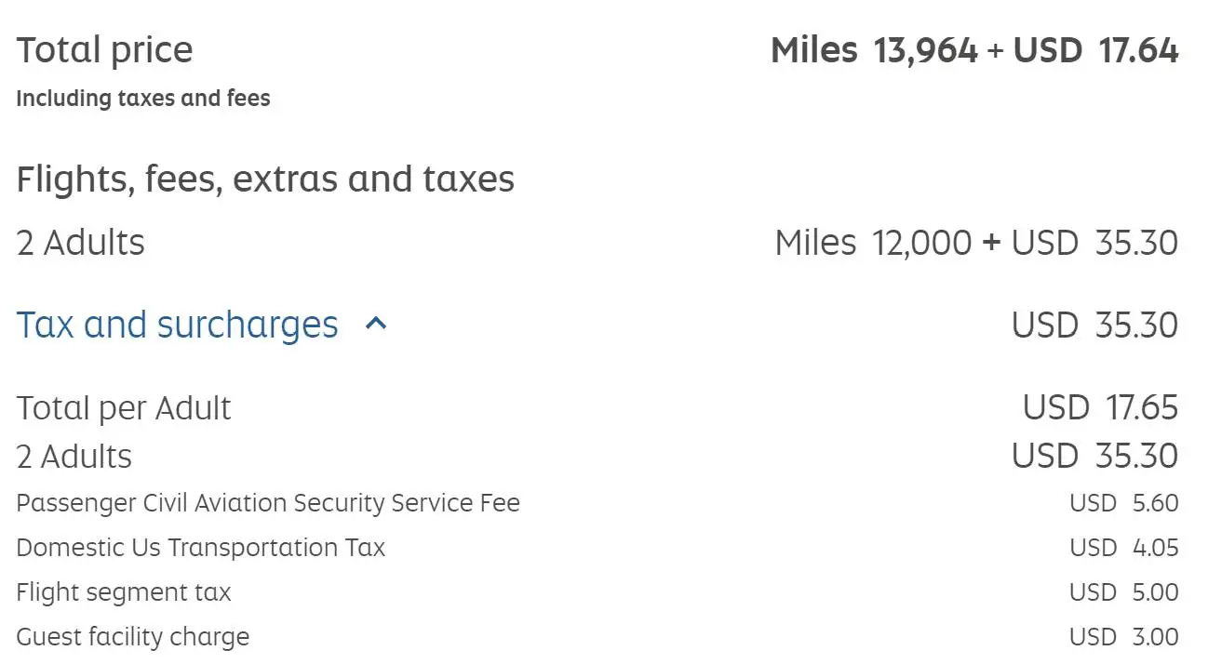Select the Total price heading
The image size is (1208, 664).
[x=104, y=50]
